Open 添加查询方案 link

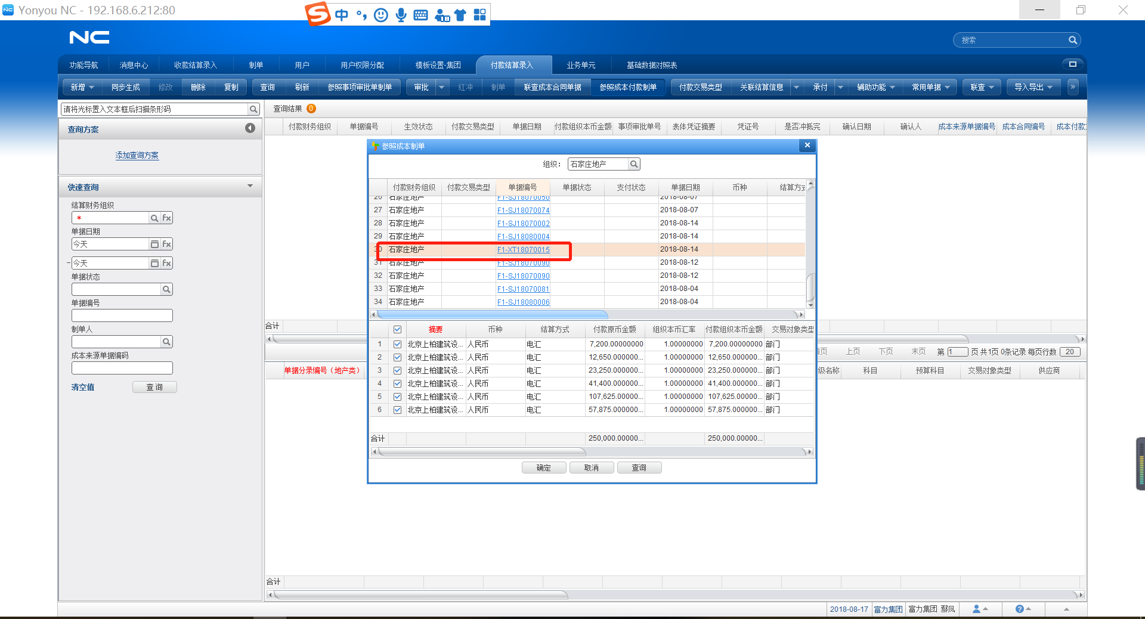137,155
